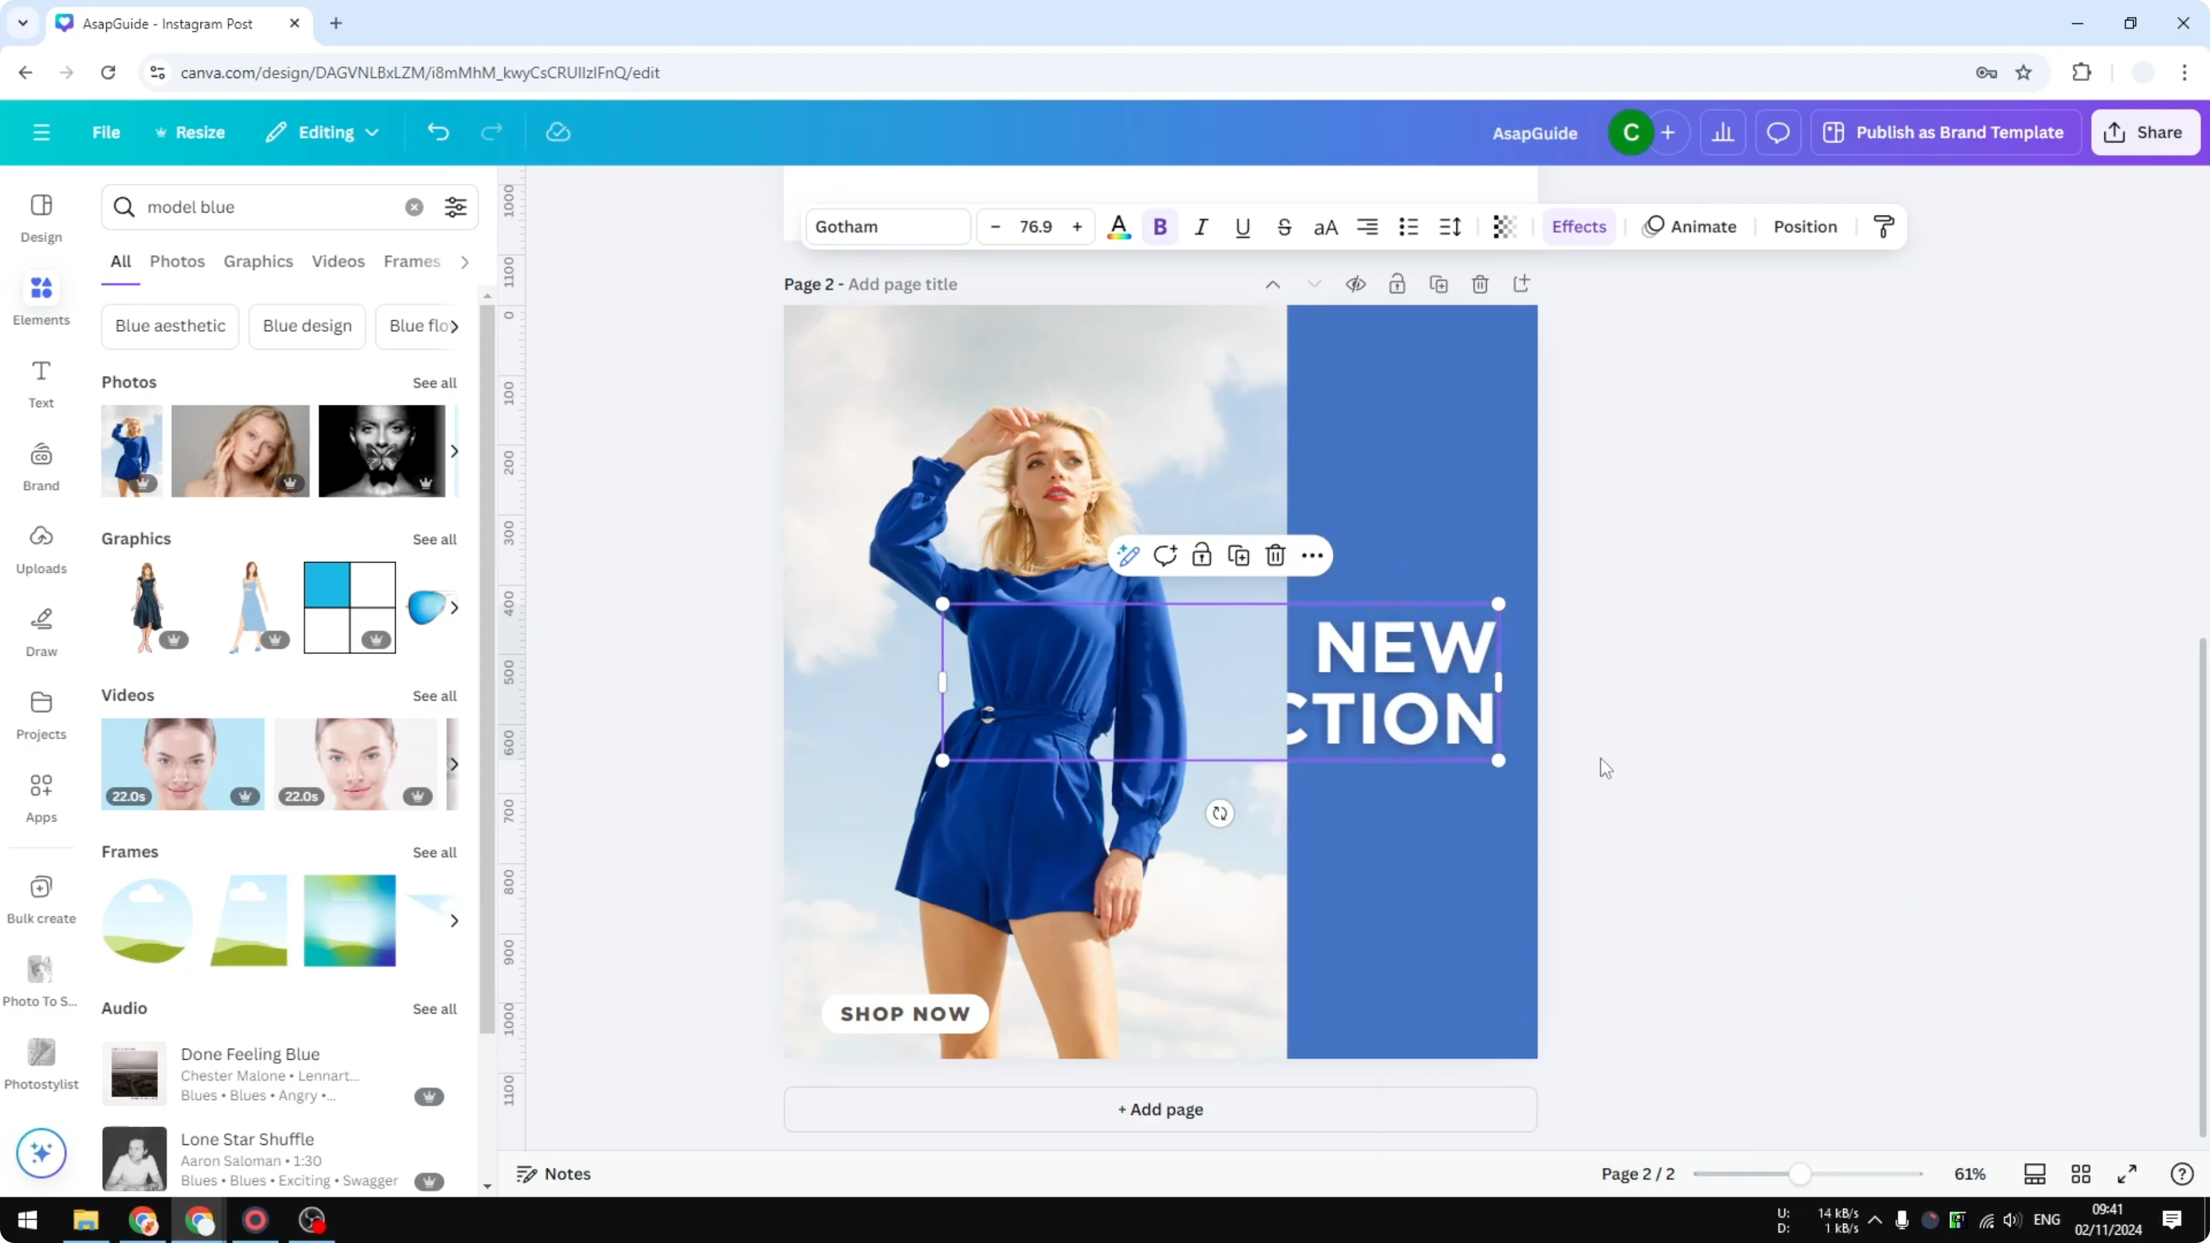Switch to the Graphics tab
This screenshot has height=1243, width=2210.
pos(258,262)
